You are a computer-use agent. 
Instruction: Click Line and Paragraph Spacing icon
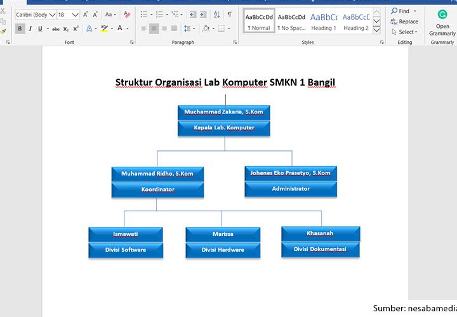[x=187, y=29]
